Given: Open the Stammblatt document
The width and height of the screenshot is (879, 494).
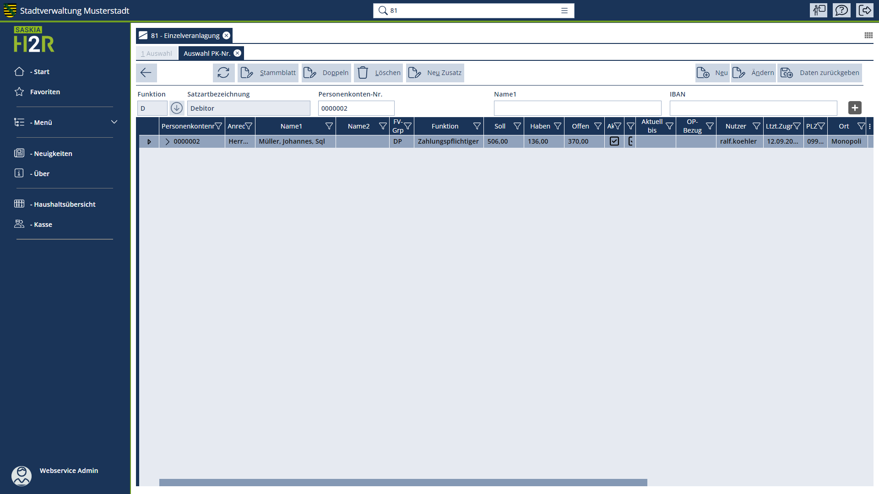Looking at the screenshot, I should (268, 73).
